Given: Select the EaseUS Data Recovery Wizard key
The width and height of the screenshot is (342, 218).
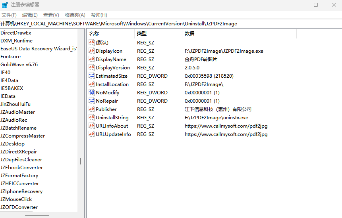Looking at the screenshot, I should [39, 49].
